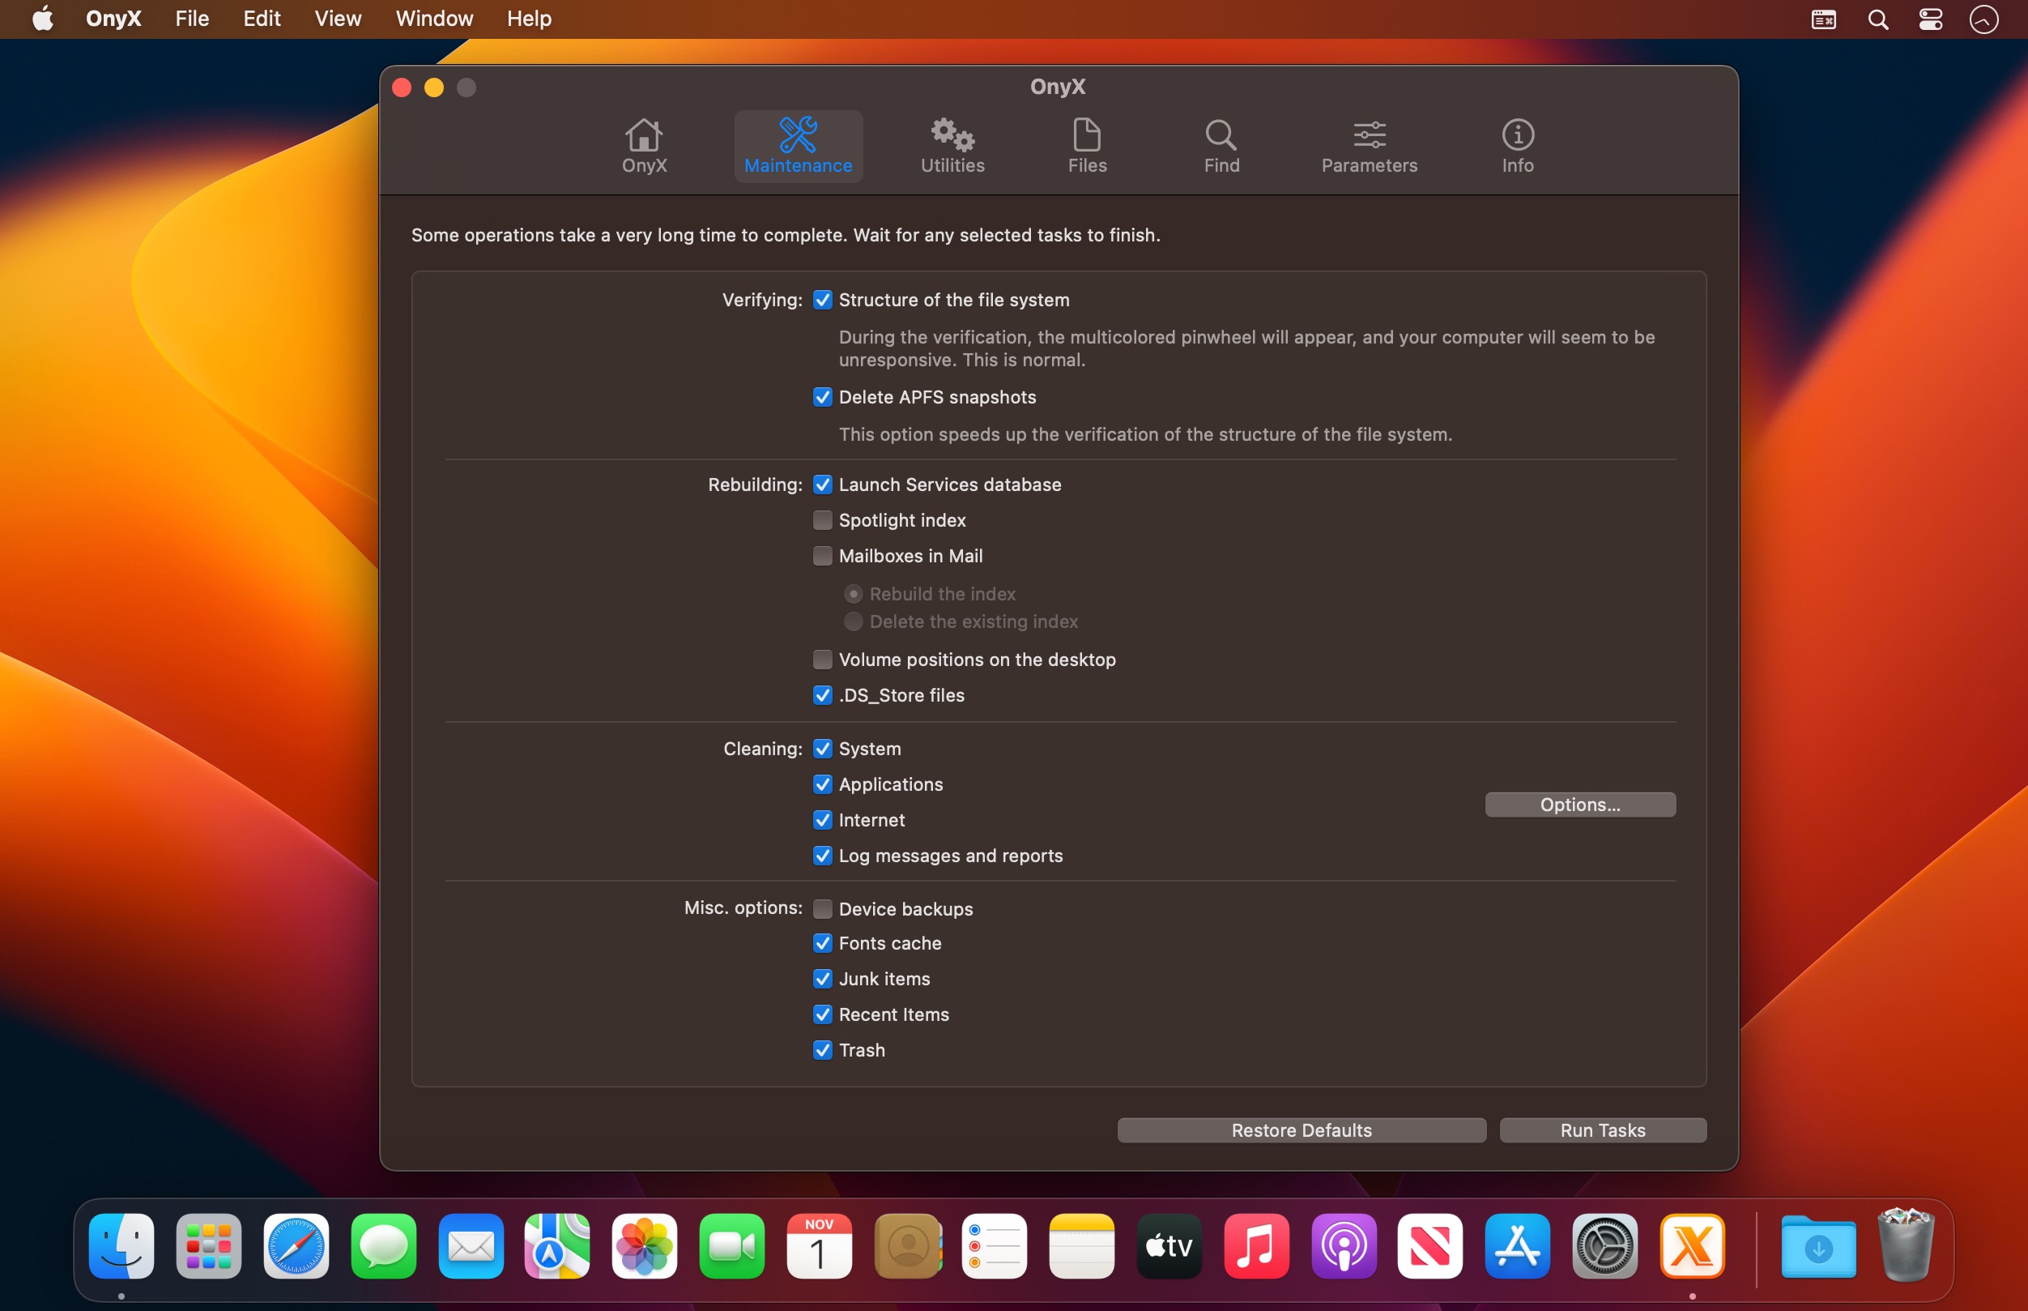2028x1311 pixels.
Task: Go to the OnyX home icon
Action: point(644,146)
